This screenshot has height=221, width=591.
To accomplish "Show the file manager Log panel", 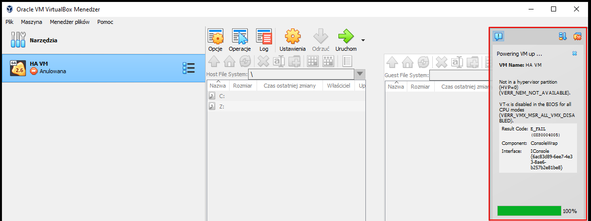I will (x=264, y=40).
